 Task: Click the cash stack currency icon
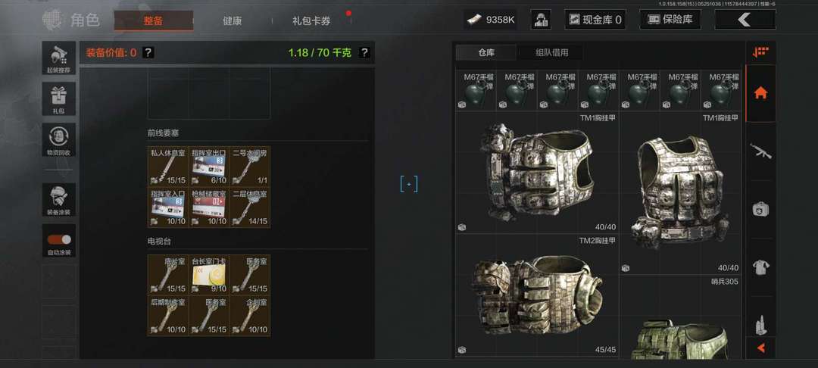[x=473, y=20]
